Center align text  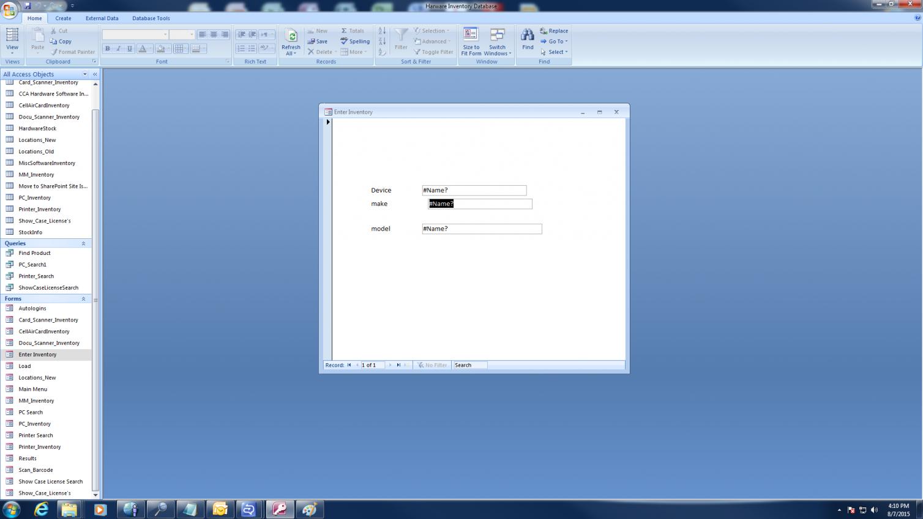214,34
